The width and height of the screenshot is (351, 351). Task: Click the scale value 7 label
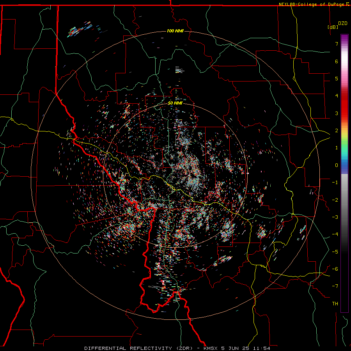pos(337,44)
